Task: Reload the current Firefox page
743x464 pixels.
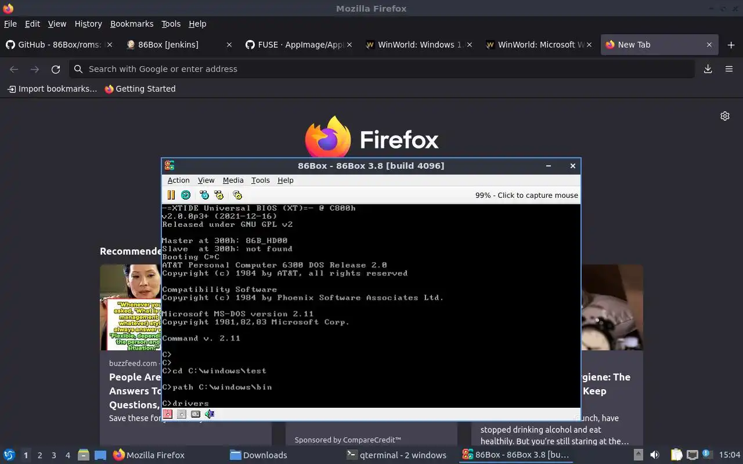Action: coord(56,69)
